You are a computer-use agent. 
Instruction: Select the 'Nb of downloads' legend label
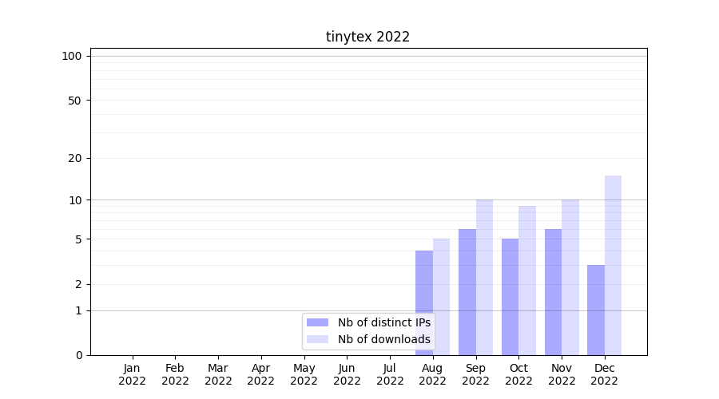pos(383,339)
